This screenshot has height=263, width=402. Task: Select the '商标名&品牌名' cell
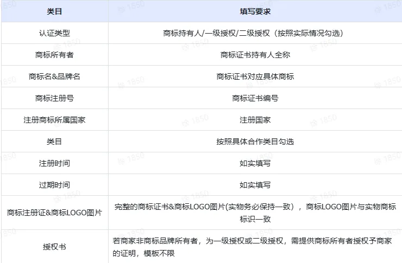pyautogui.click(x=54, y=76)
